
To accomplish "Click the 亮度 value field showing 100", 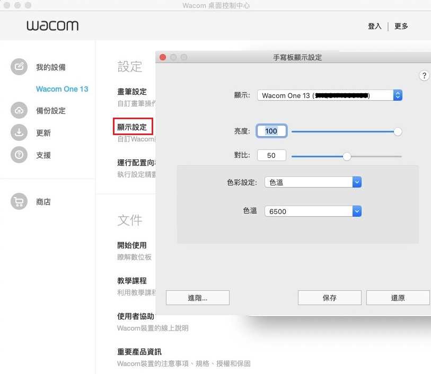I will point(271,131).
